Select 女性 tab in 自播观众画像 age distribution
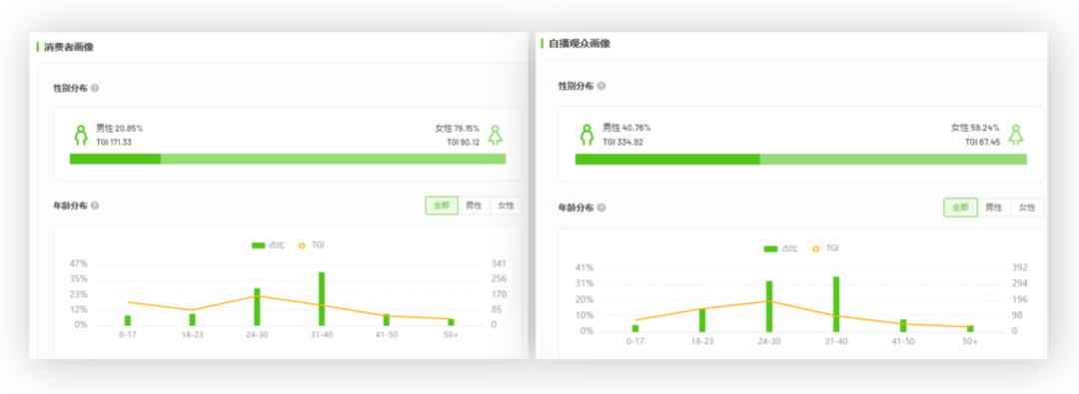Image resolution: width=1079 pixels, height=394 pixels. (1027, 207)
